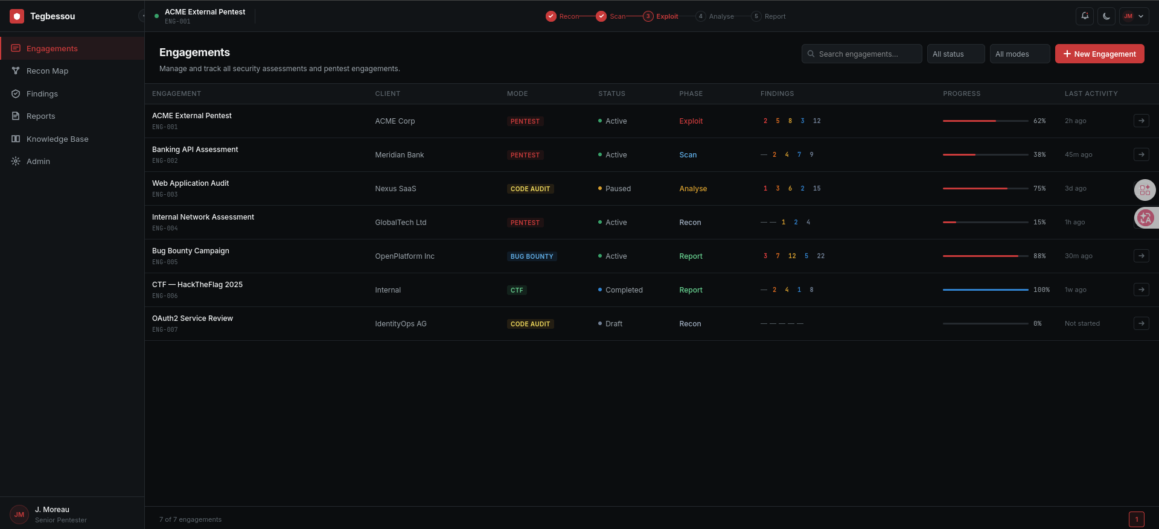The image size is (1159, 529).
Task: Select the Exploit step in phase tracker
Action: (x=660, y=16)
